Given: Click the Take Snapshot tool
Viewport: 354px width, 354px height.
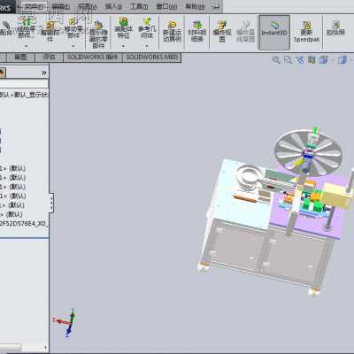Looking at the screenshot, I should [335, 28].
